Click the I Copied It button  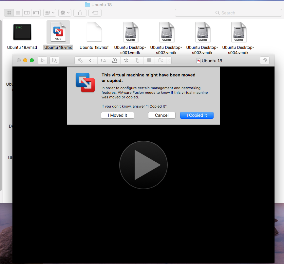(x=197, y=115)
